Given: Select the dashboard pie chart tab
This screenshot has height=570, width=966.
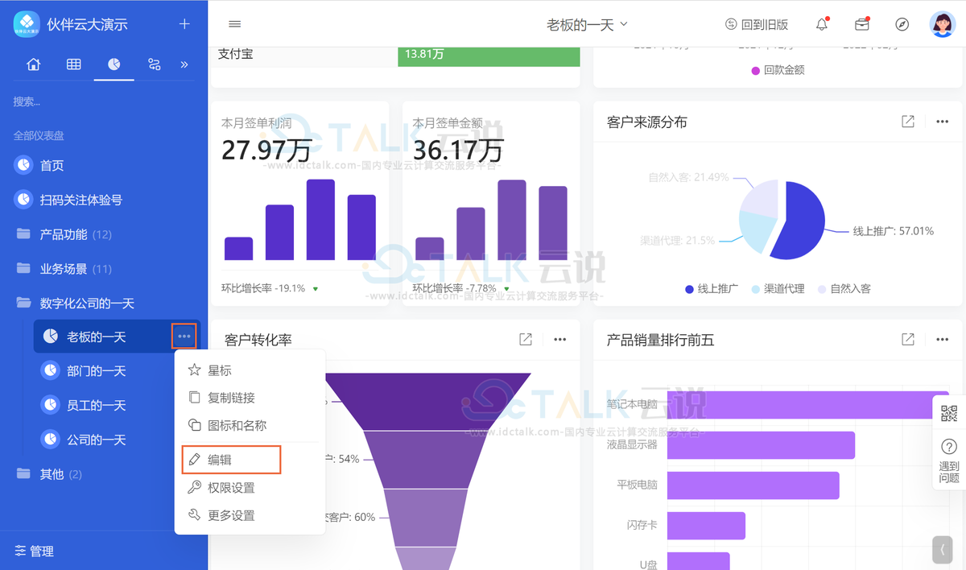Looking at the screenshot, I should tap(114, 64).
